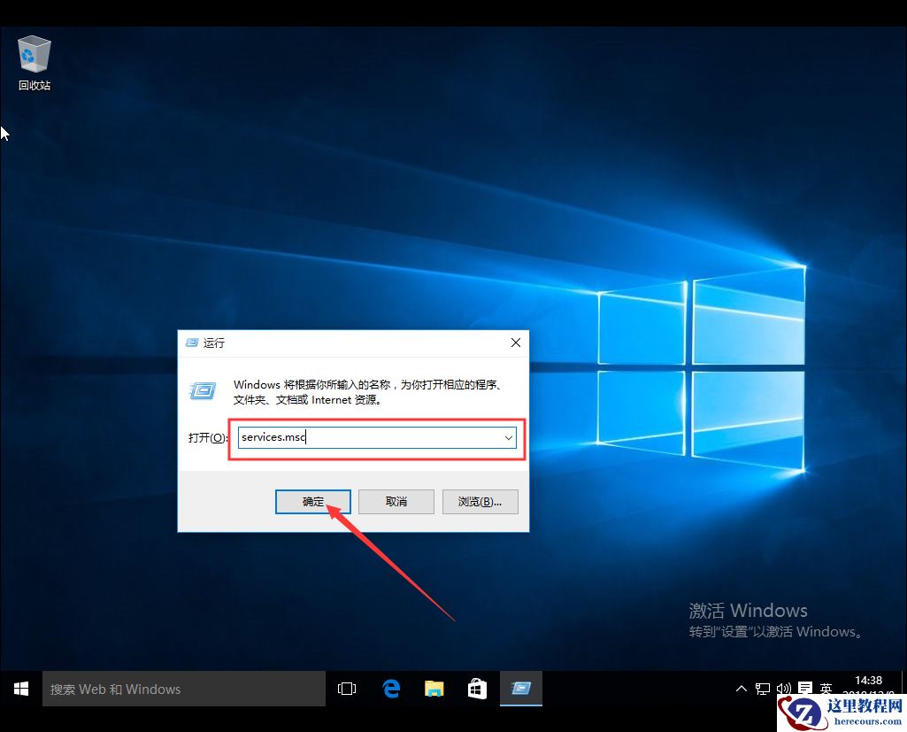Click the 取消 button
The width and height of the screenshot is (907, 732).
coord(396,501)
